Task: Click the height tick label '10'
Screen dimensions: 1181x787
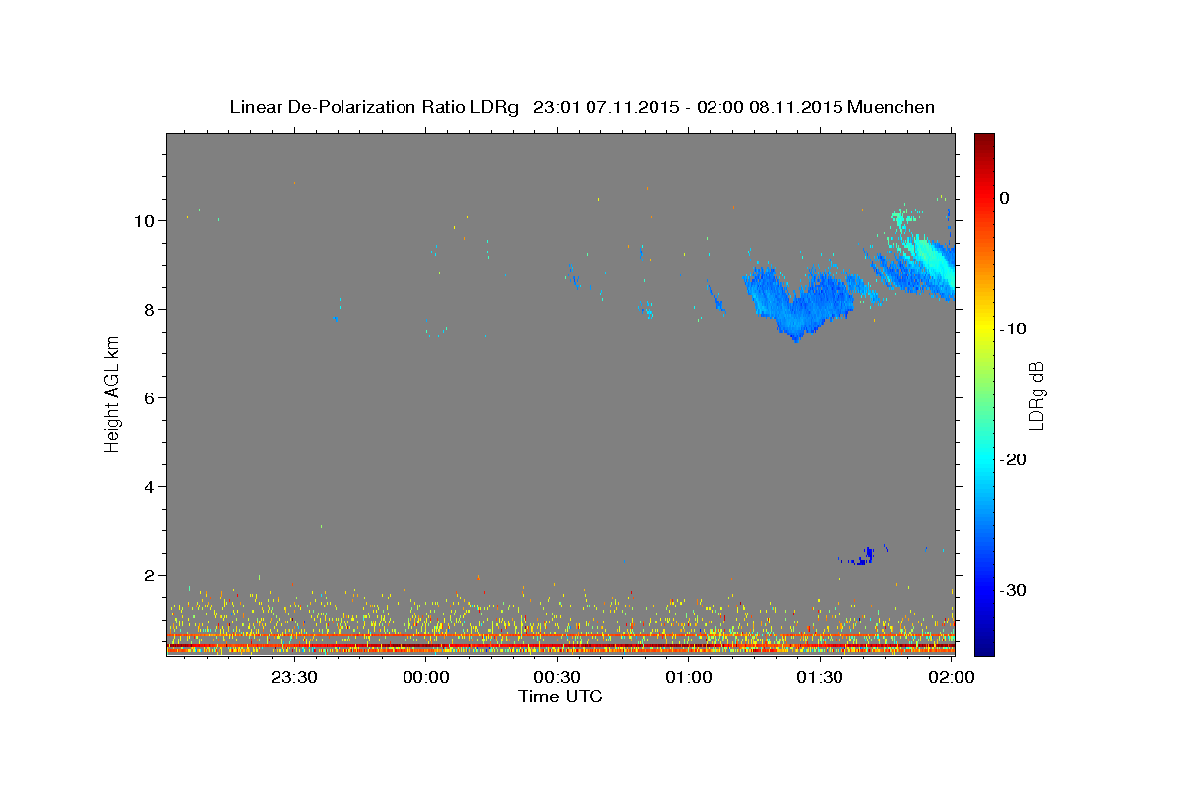Action: (x=145, y=221)
